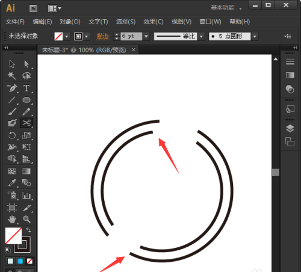Click the fill color swatch in toolbox

tap(13, 235)
